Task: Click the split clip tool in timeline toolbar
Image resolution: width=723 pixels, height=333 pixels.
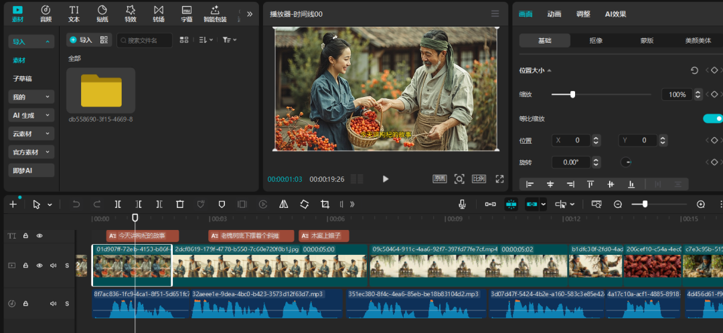Action: pyautogui.click(x=118, y=204)
